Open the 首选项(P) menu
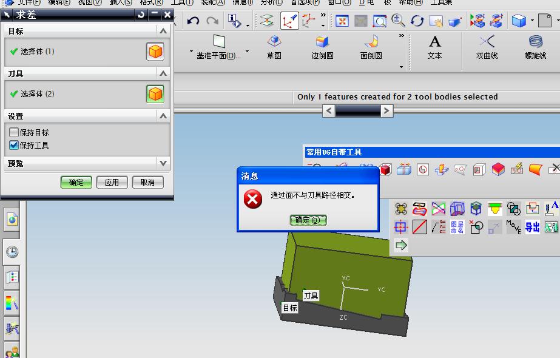560x358 pixels. click(305, 2)
